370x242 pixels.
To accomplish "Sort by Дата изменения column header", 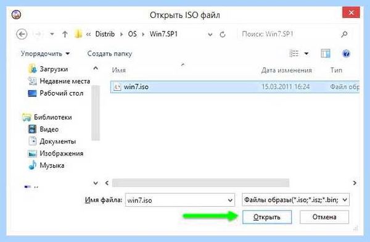I will (x=287, y=70).
